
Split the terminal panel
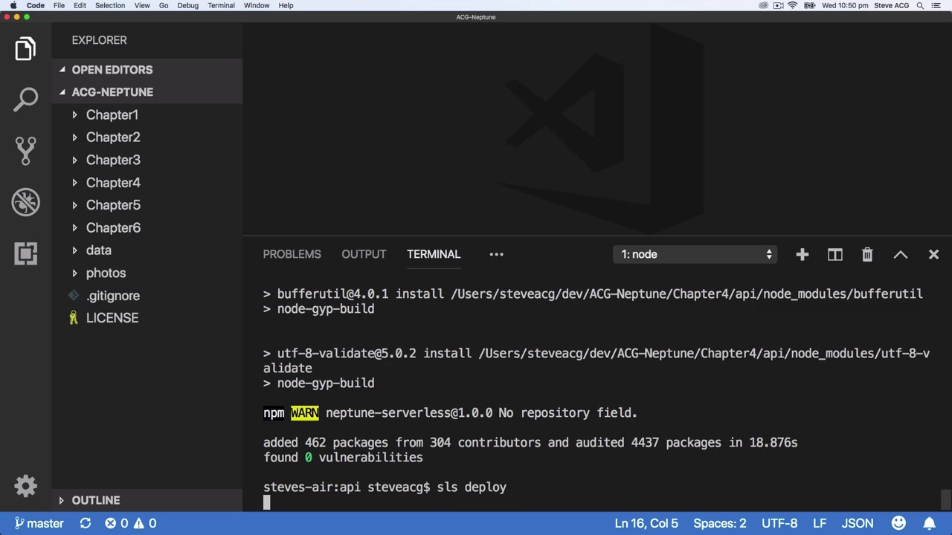pos(834,255)
